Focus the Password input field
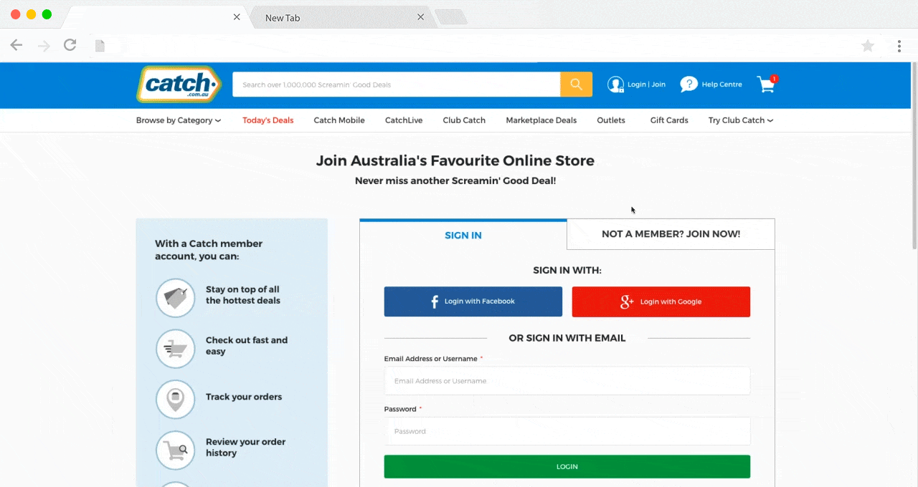Viewport: 918px width, 487px height. [x=567, y=431]
